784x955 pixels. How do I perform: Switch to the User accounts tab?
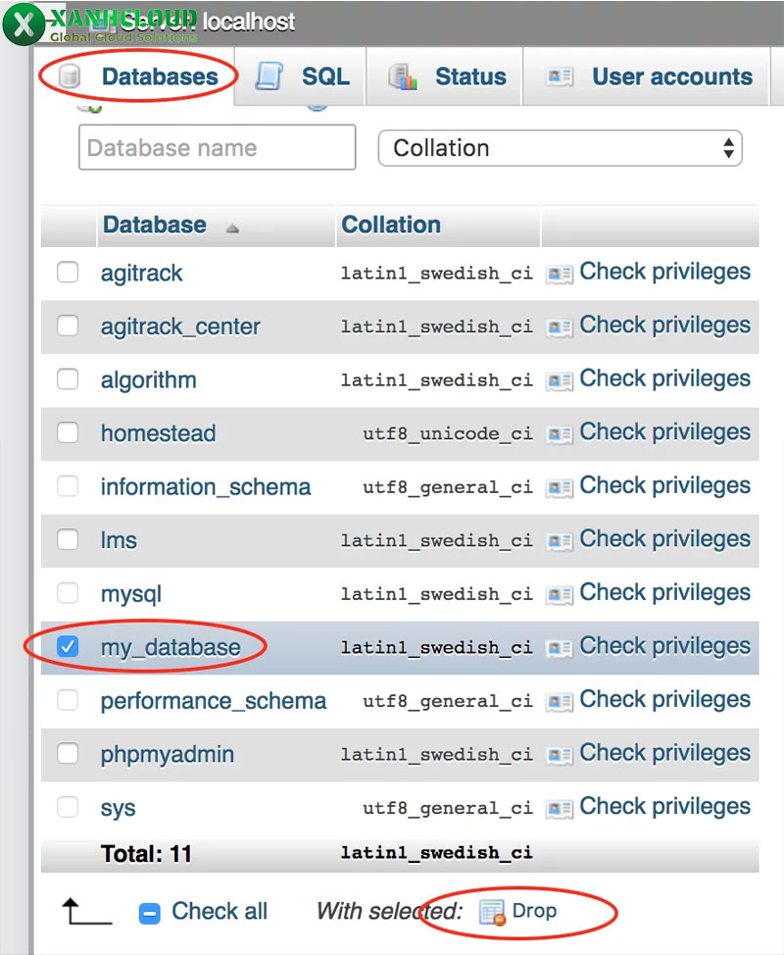click(666, 75)
